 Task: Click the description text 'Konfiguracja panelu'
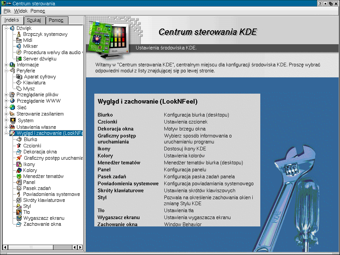(185, 170)
